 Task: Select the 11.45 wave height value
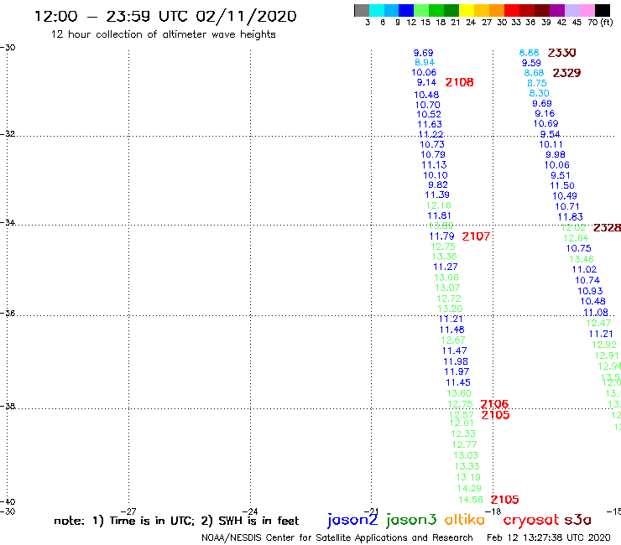click(x=458, y=382)
